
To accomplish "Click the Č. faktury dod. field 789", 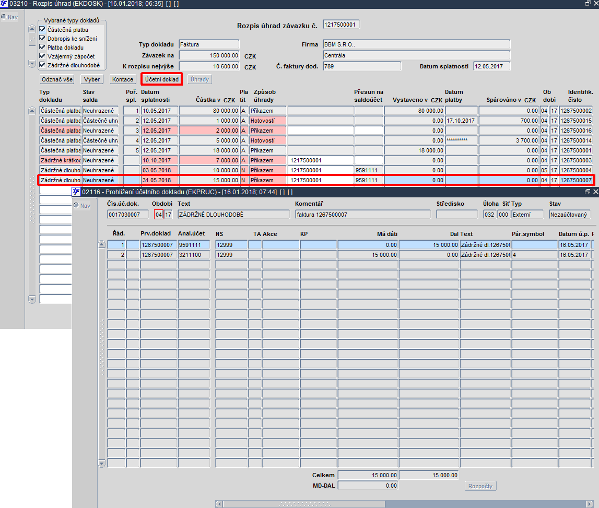I will pos(362,66).
